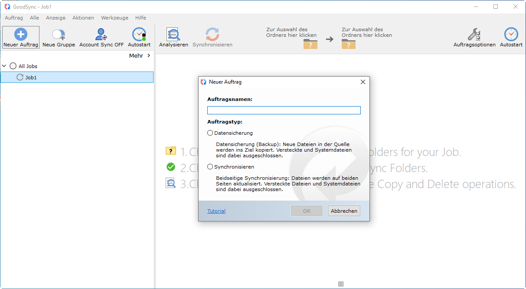Open the Auftrag menu

click(x=14, y=18)
